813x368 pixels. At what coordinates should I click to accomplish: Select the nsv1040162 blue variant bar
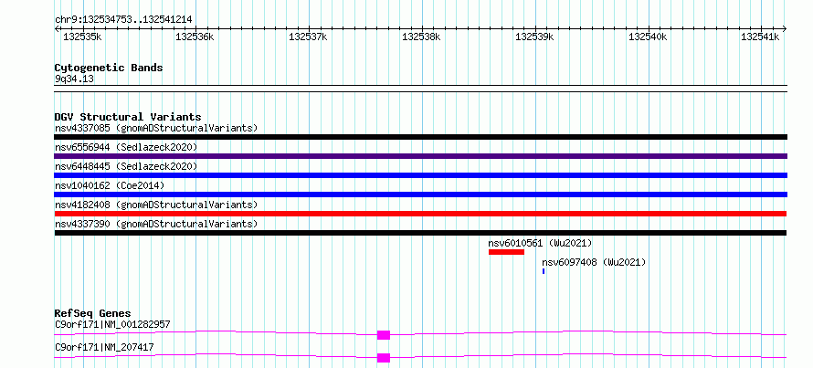(x=420, y=195)
